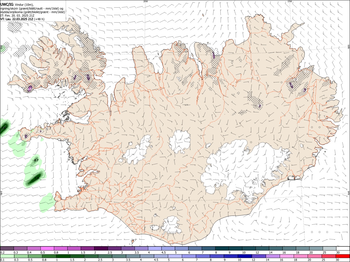Viewport: 350px width, 262px height.
Task: Click the rigning/skúrir legend description line
Action: (32, 8)
